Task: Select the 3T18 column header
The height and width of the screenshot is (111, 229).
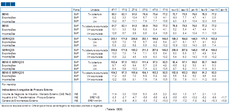Action: click(x=145, y=10)
